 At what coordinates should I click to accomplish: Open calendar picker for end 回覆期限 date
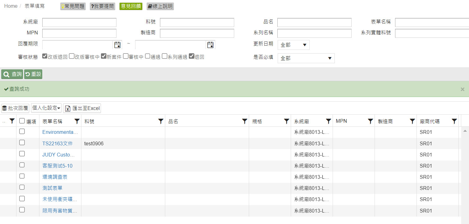pyautogui.click(x=210, y=45)
